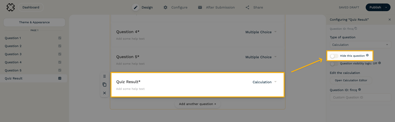Open the Dashboard
Screen dimensions: 395x122
click(31, 7)
